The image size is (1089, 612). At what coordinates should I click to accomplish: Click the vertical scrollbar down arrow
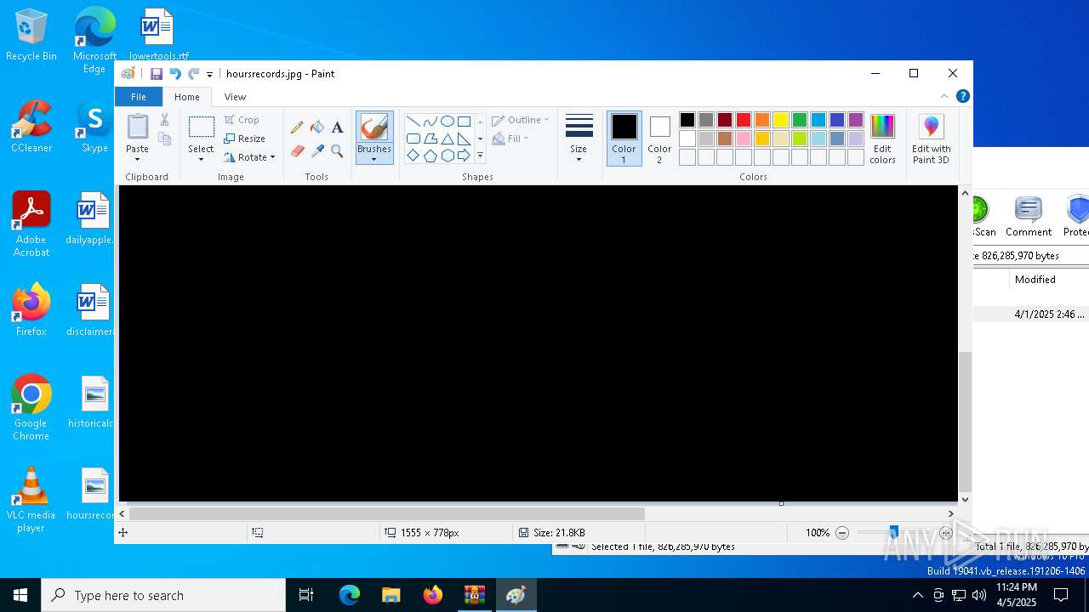(965, 500)
